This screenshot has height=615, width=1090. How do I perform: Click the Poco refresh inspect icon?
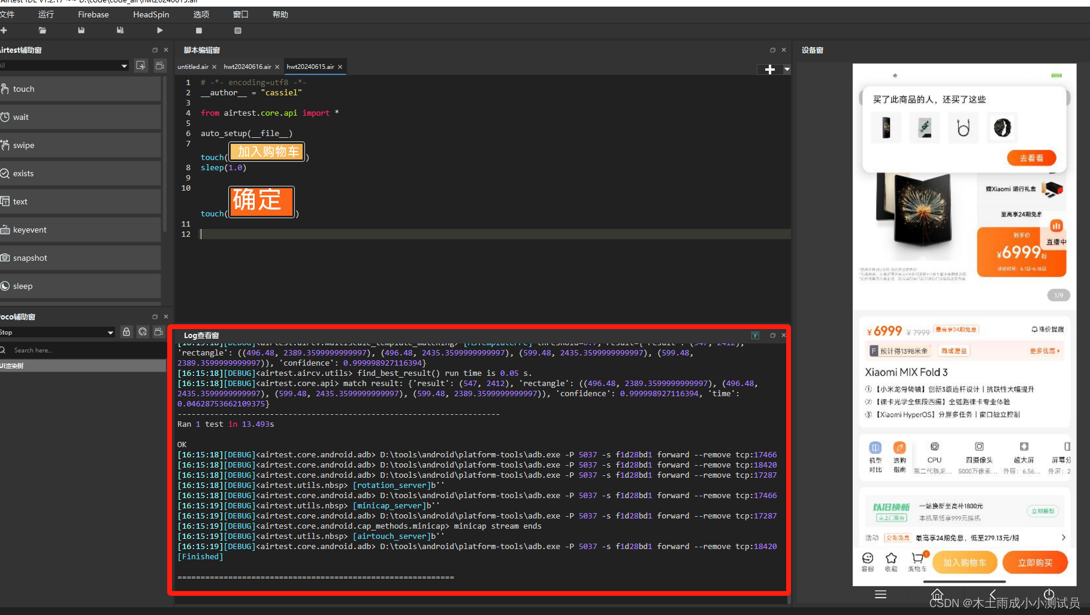tap(143, 331)
